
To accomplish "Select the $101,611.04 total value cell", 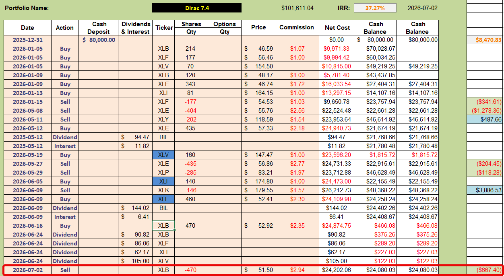I will click(297, 8).
